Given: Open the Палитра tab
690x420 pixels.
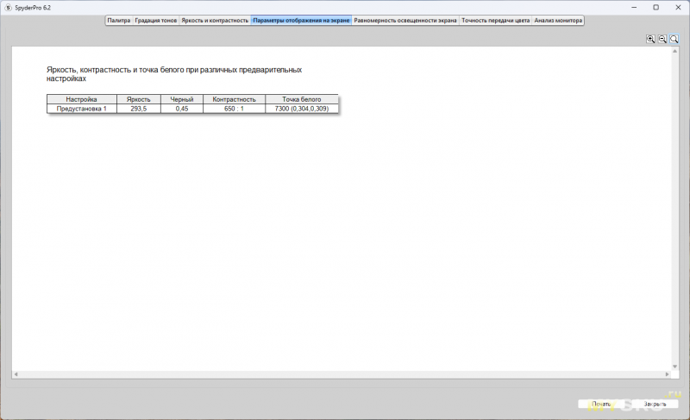Looking at the screenshot, I should click(x=118, y=20).
